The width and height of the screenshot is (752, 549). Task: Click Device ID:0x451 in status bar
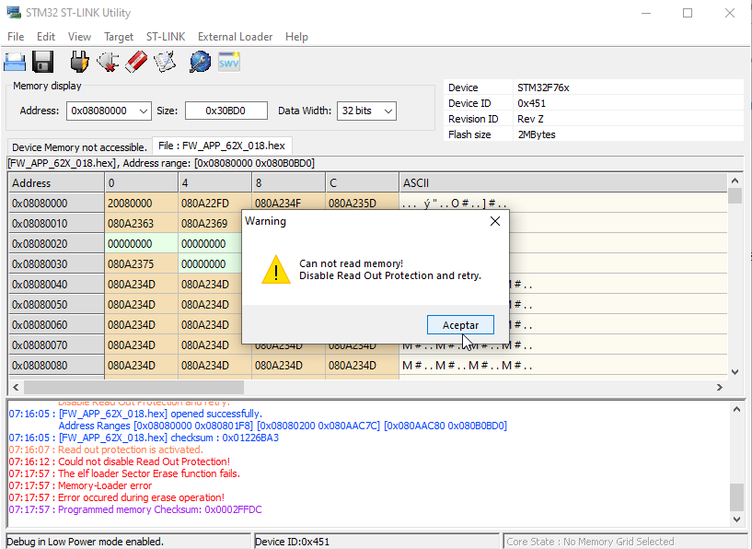[x=376, y=542]
